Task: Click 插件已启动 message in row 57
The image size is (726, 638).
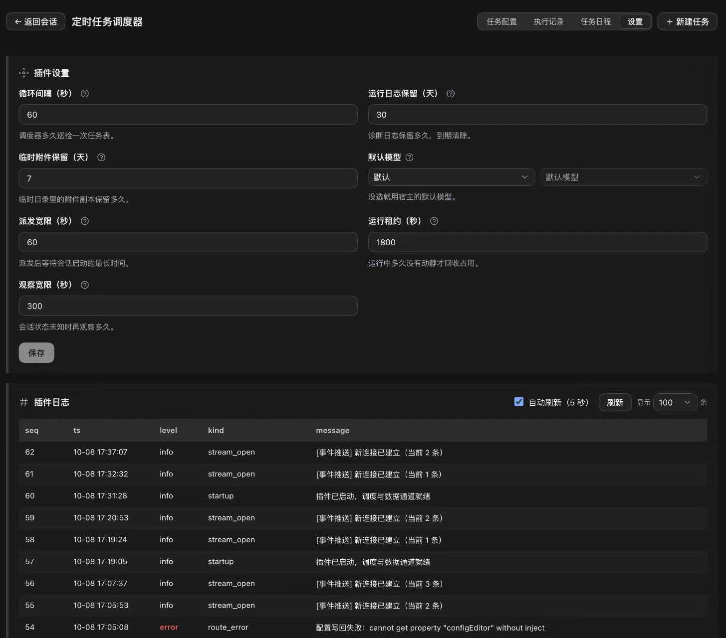Action: click(373, 562)
